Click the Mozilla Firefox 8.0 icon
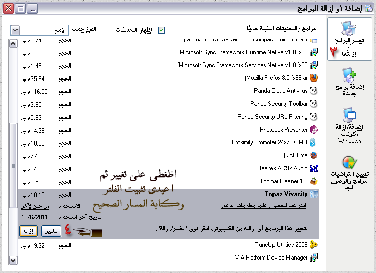The height and width of the screenshot is (273, 376). (x=313, y=78)
